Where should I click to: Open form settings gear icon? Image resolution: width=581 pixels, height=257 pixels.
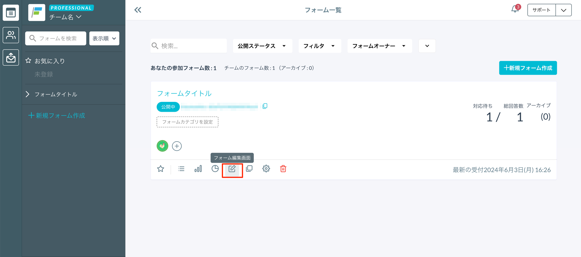[x=266, y=169]
